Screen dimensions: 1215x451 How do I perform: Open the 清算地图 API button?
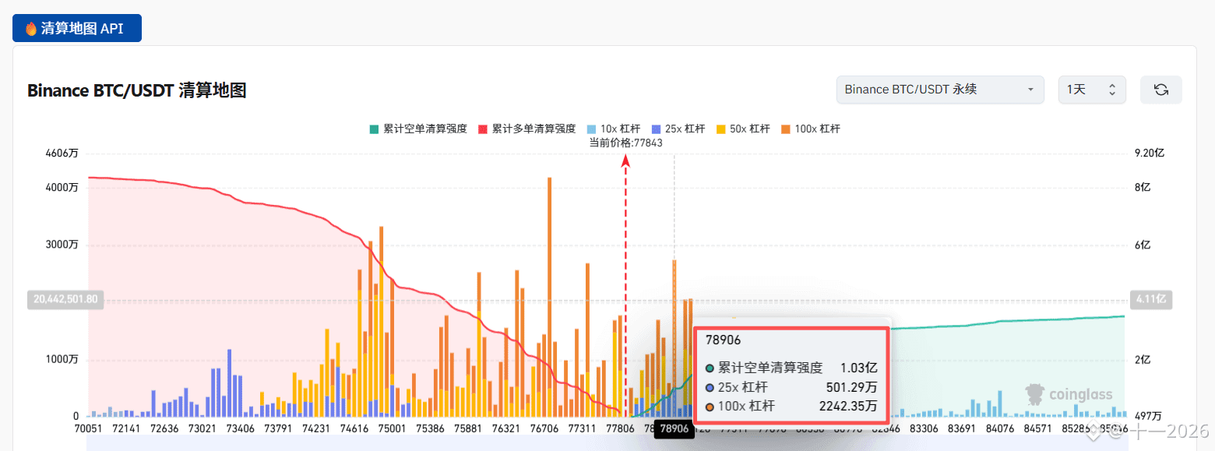pyautogui.click(x=77, y=28)
